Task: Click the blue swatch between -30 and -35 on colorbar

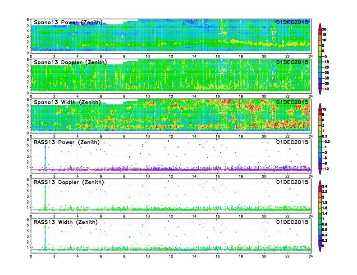Action: 320,81
